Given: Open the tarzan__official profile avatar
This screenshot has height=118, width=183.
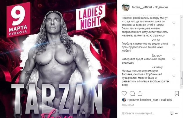Looking at the screenshot, I should point(126,7).
